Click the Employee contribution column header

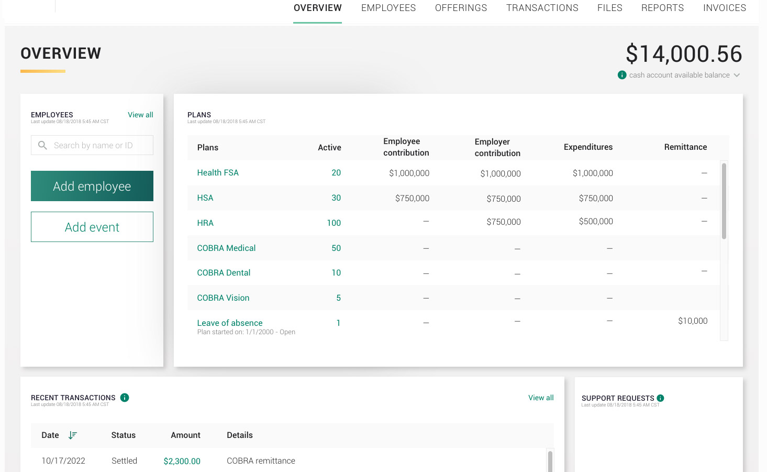(x=406, y=147)
